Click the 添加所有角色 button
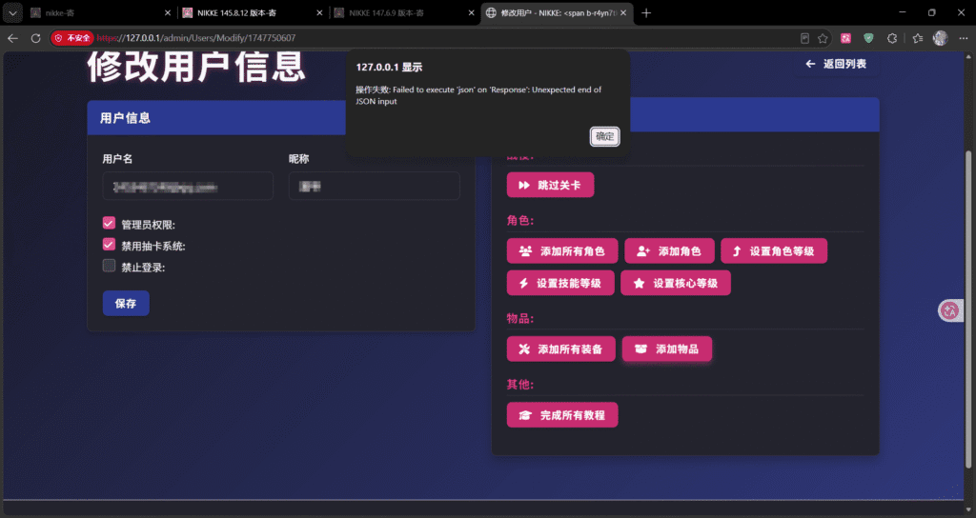Screen dimensions: 976x518 (562, 250)
